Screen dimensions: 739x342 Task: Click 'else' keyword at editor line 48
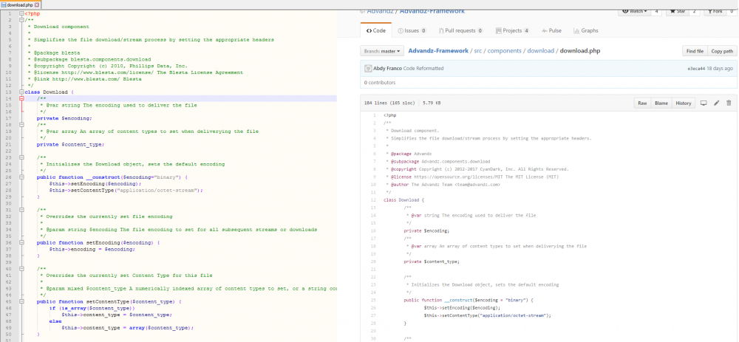coord(55,321)
